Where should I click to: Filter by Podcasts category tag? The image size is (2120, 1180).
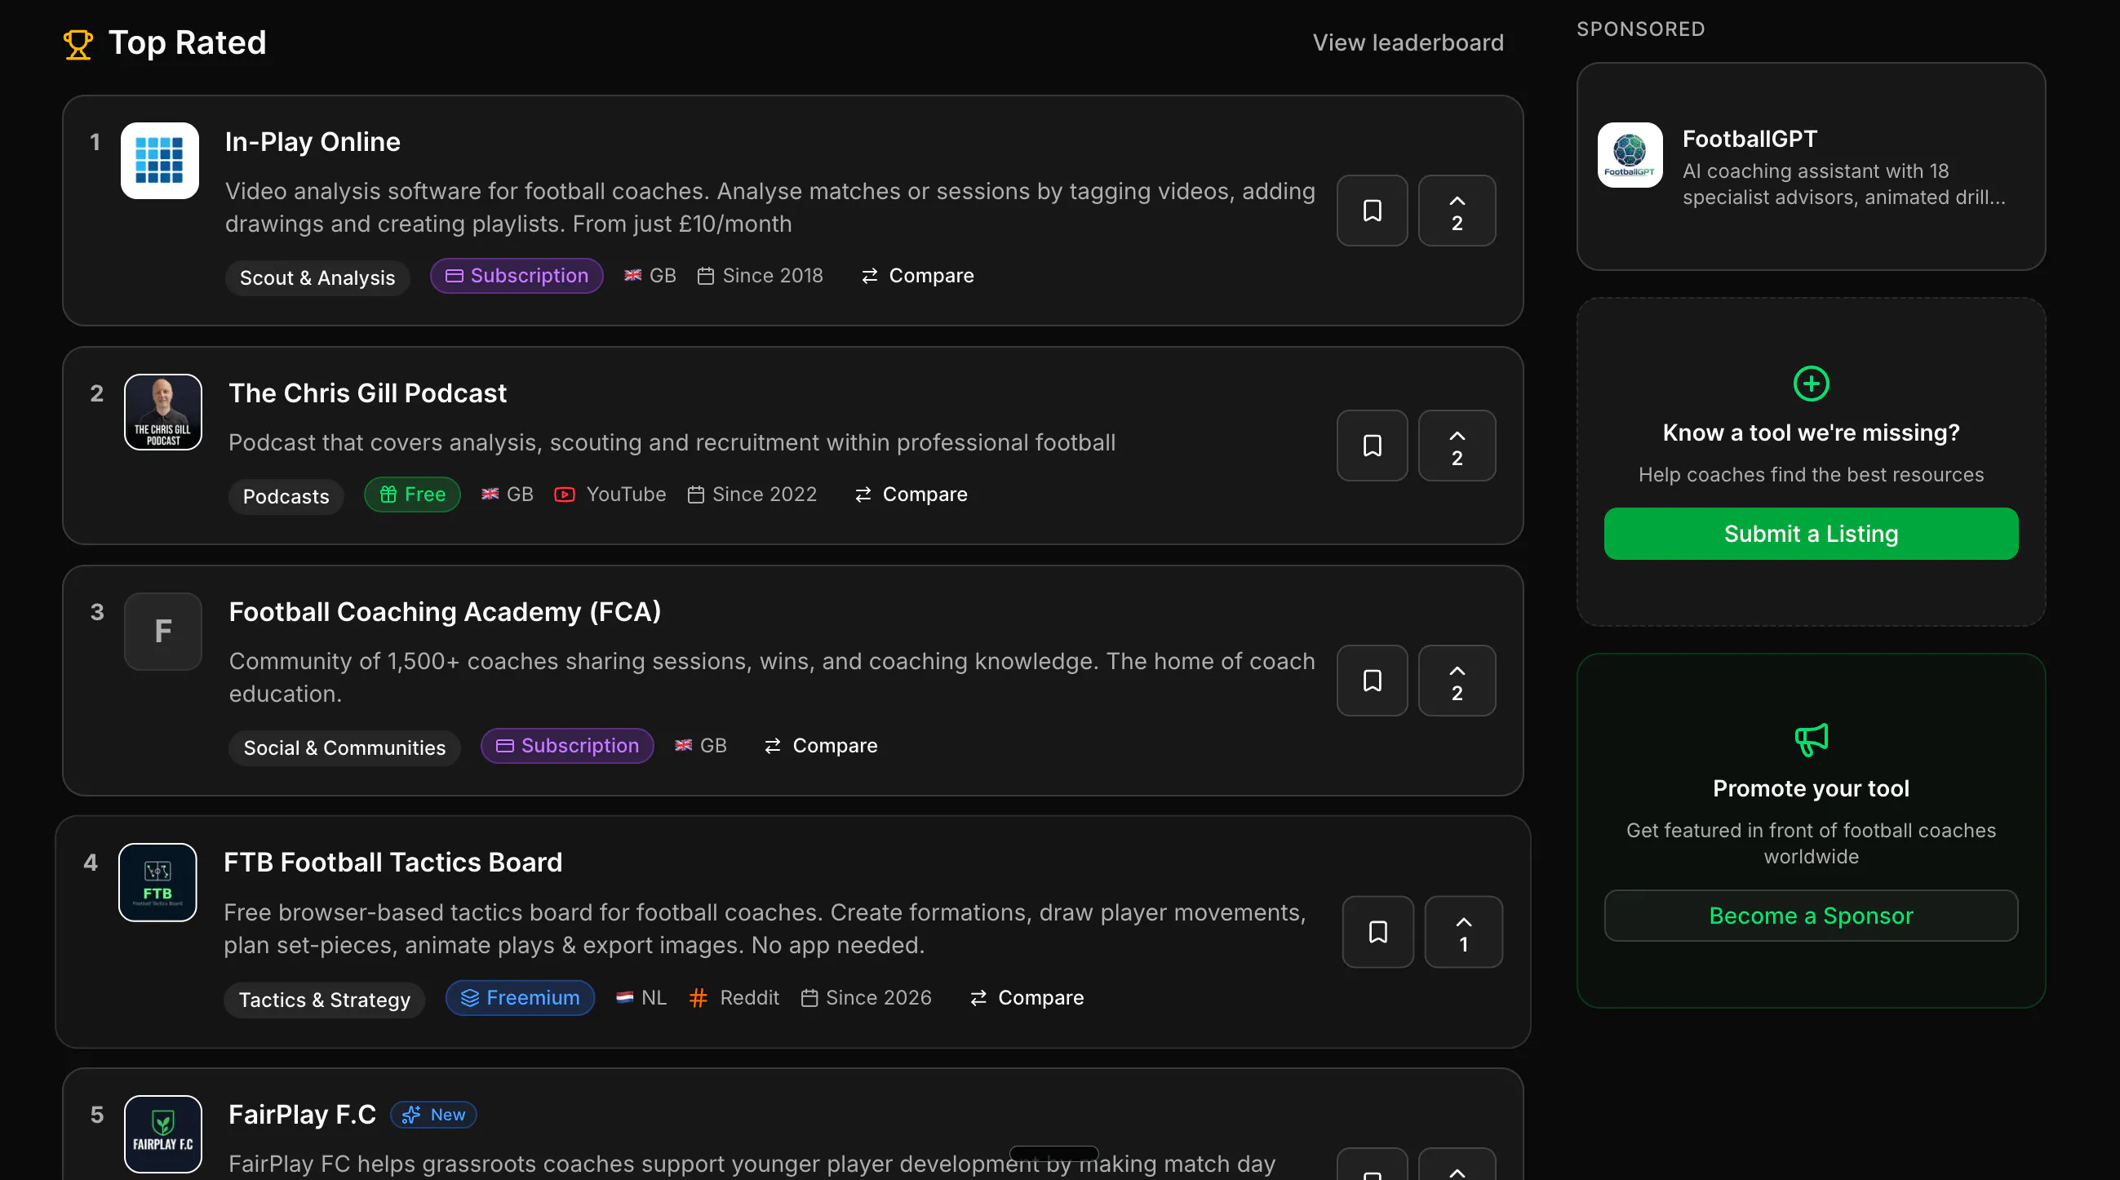tap(286, 496)
